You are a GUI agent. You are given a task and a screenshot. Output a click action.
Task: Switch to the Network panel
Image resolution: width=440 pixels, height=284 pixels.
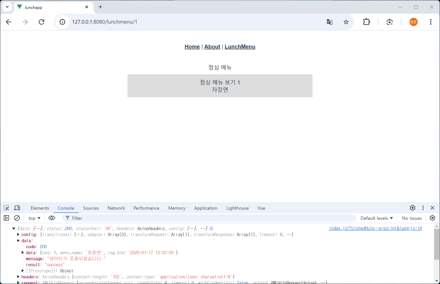pos(116,208)
